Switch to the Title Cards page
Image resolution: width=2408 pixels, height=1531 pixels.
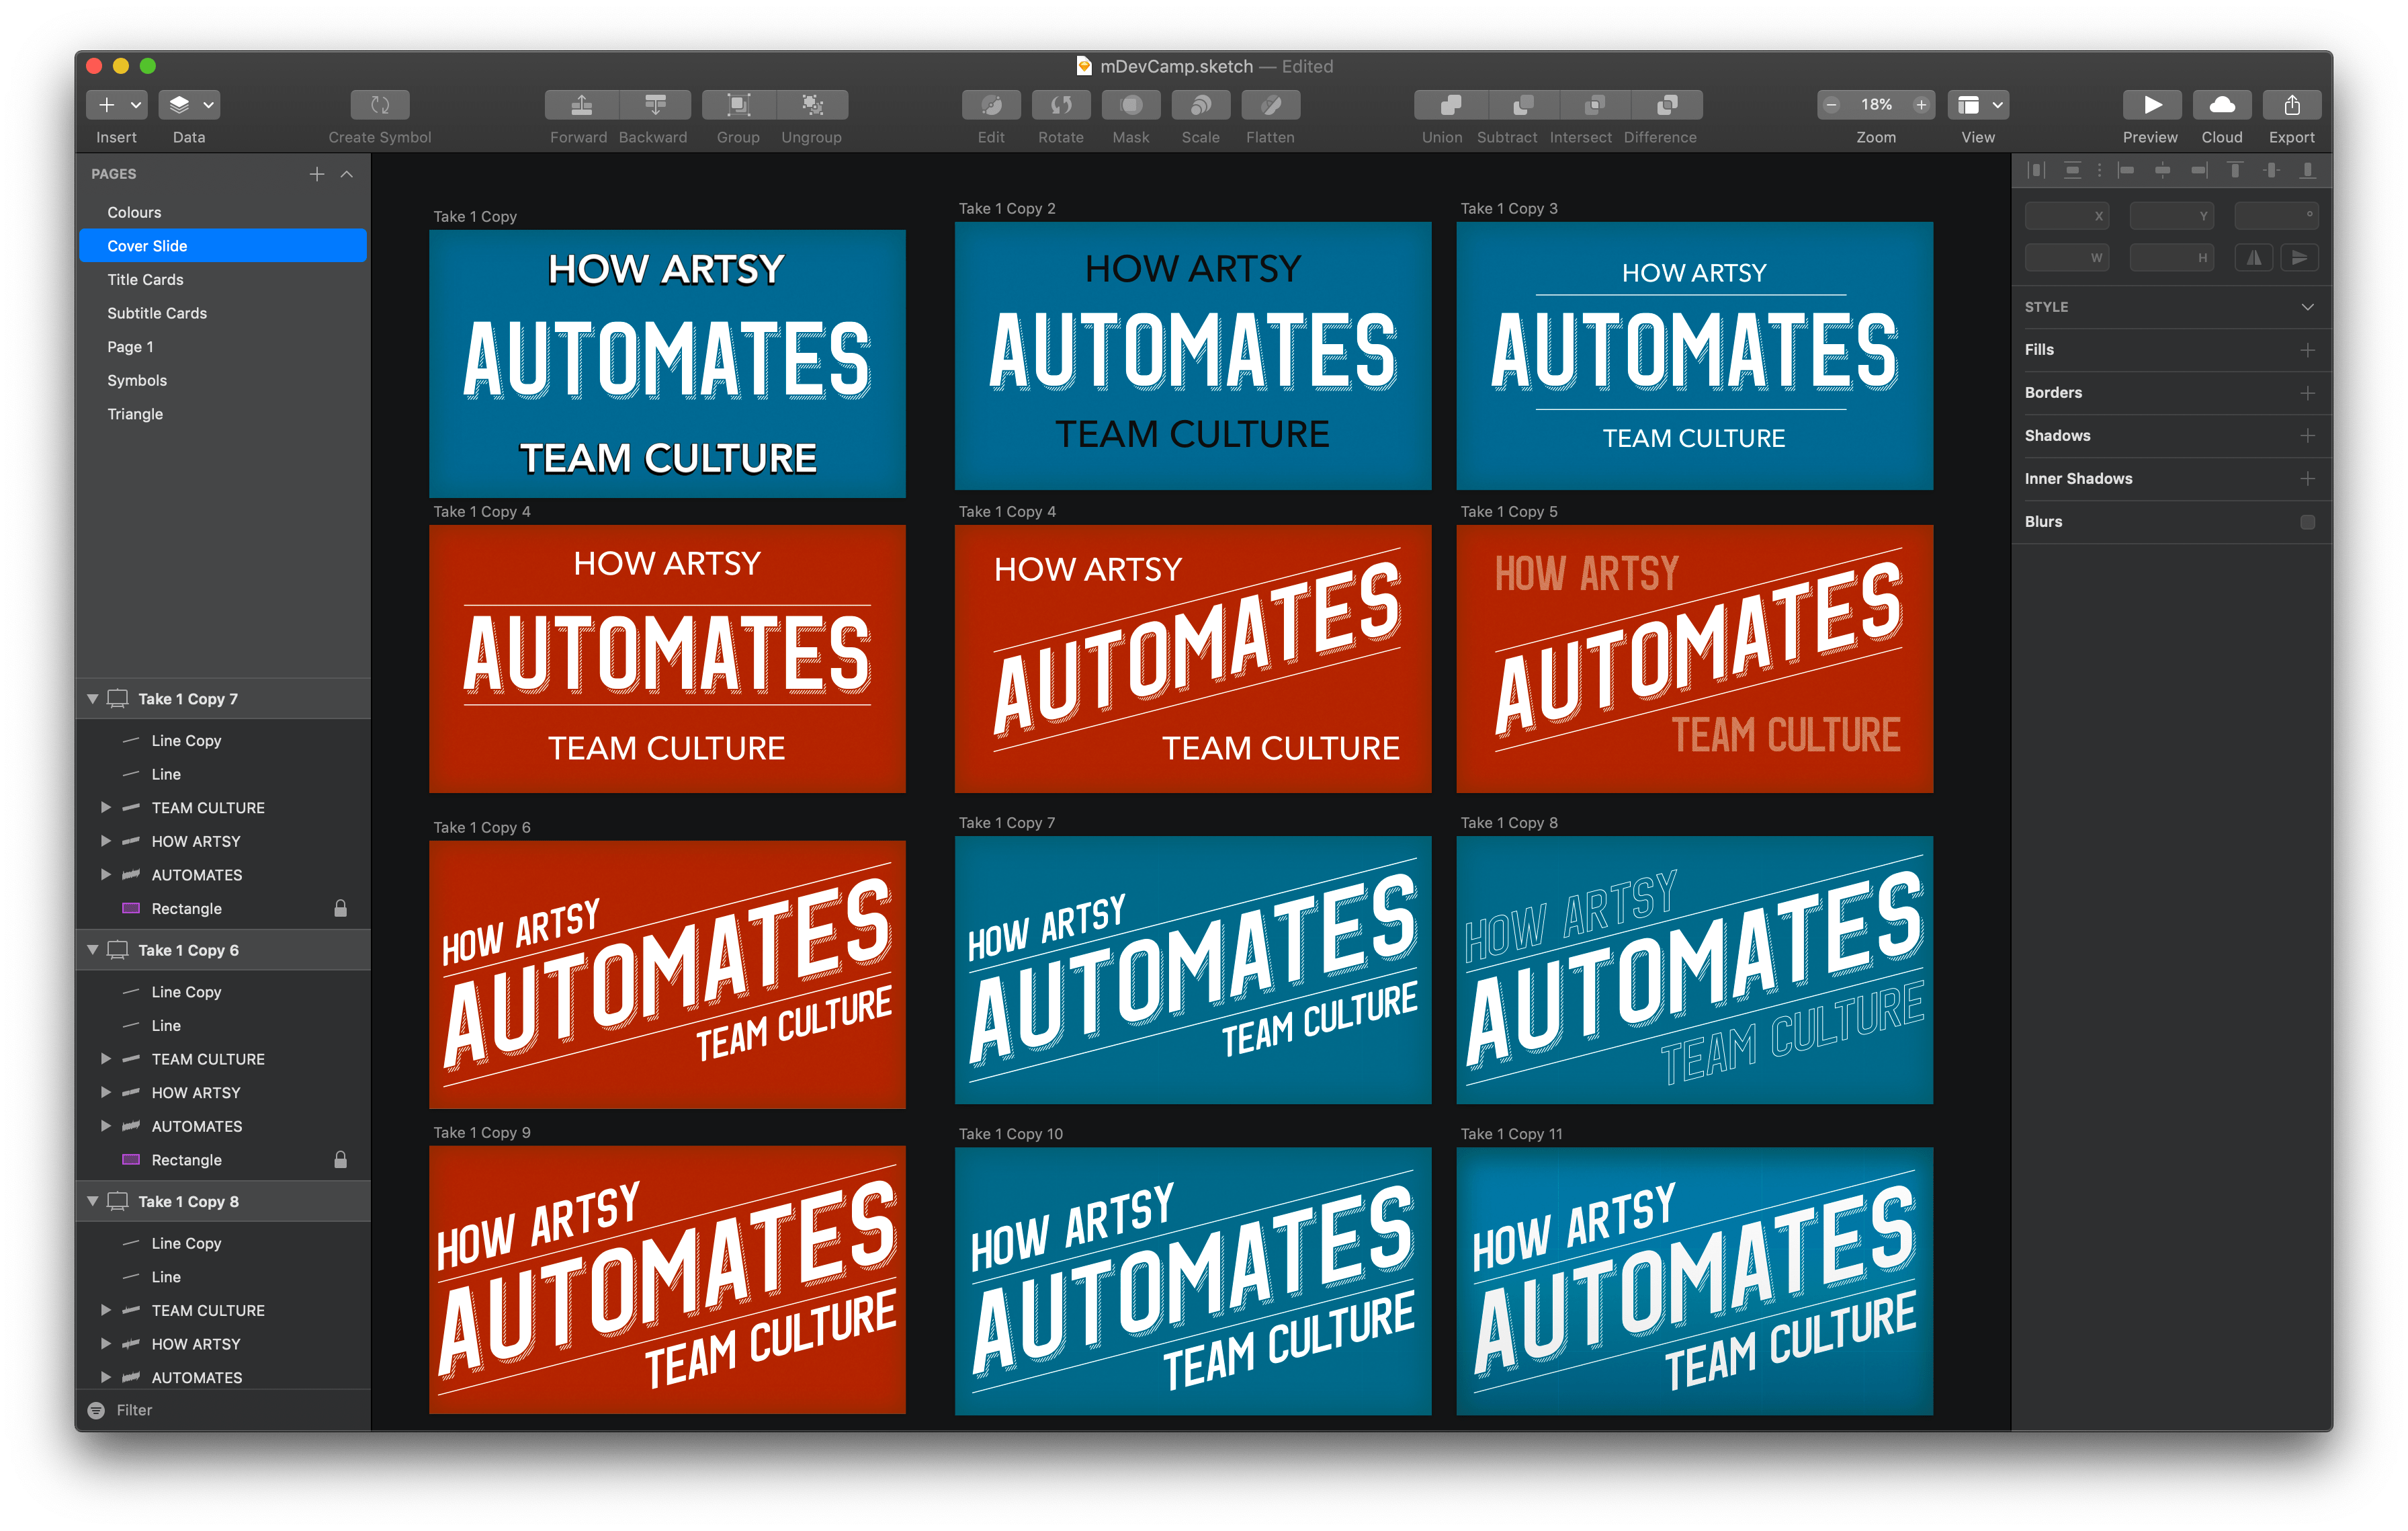click(145, 280)
